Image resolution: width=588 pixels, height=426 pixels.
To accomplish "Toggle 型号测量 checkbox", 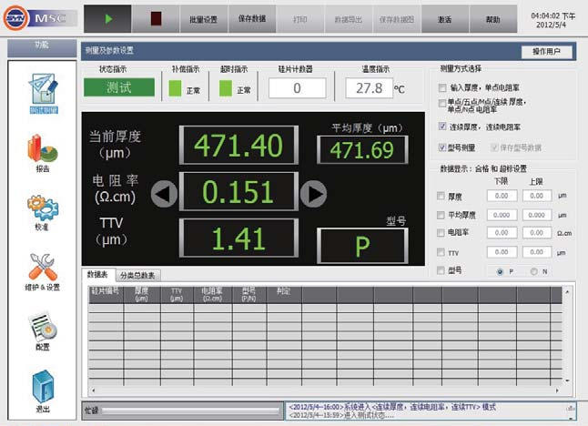I will (442, 147).
